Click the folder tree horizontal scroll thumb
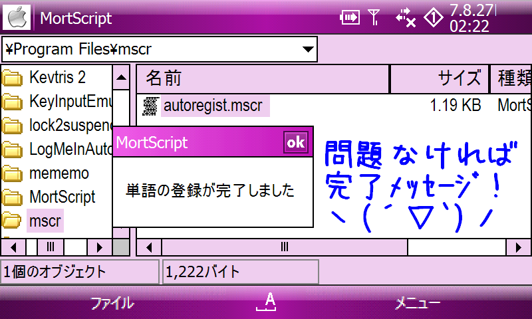The width and height of the screenshot is (532, 319). (x=51, y=247)
